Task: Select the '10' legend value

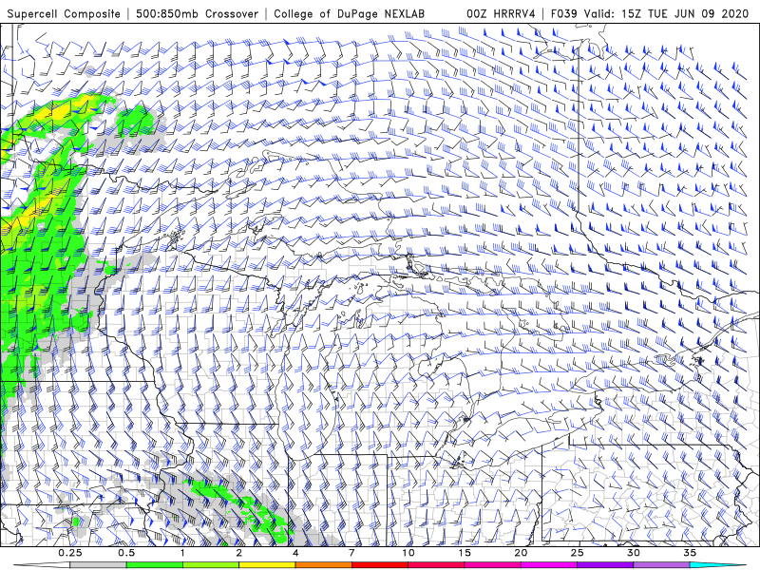Action: pos(408,553)
